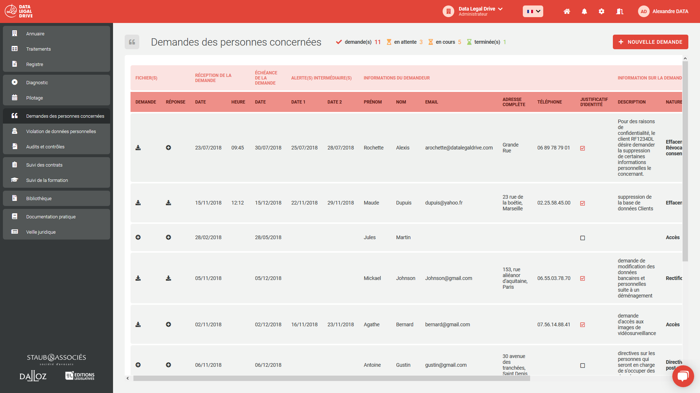Open notifications bell
This screenshot has height=393, width=700.
coord(584,11)
